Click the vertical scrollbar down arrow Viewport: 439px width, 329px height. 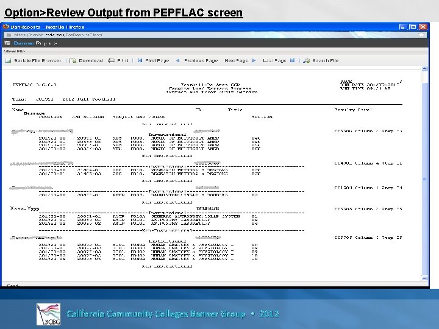point(424,278)
